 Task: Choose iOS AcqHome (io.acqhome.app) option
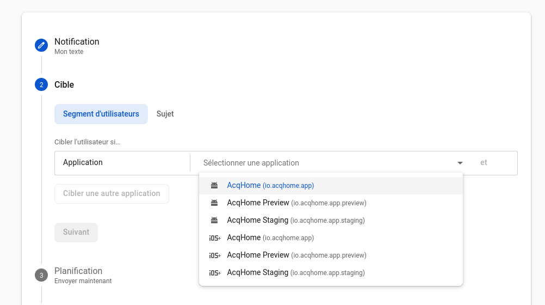tap(331, 238)
